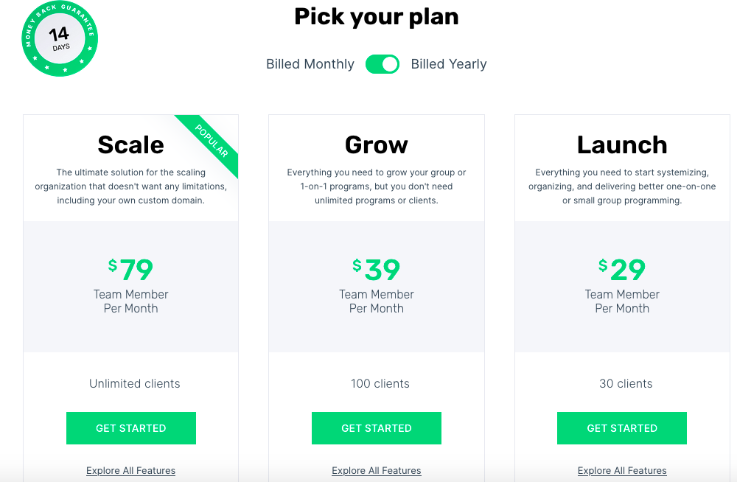Click Get Started for Grow plan
This screenshot has height=482, width=737.
click(x=377, y=428)
